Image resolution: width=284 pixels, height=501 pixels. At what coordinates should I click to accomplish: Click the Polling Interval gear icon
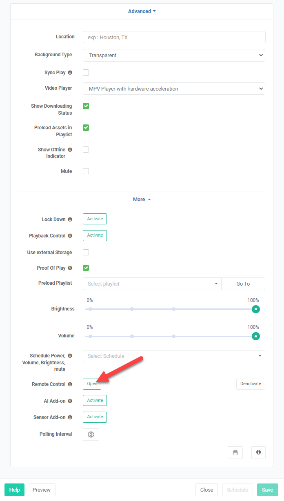[91, 434]
